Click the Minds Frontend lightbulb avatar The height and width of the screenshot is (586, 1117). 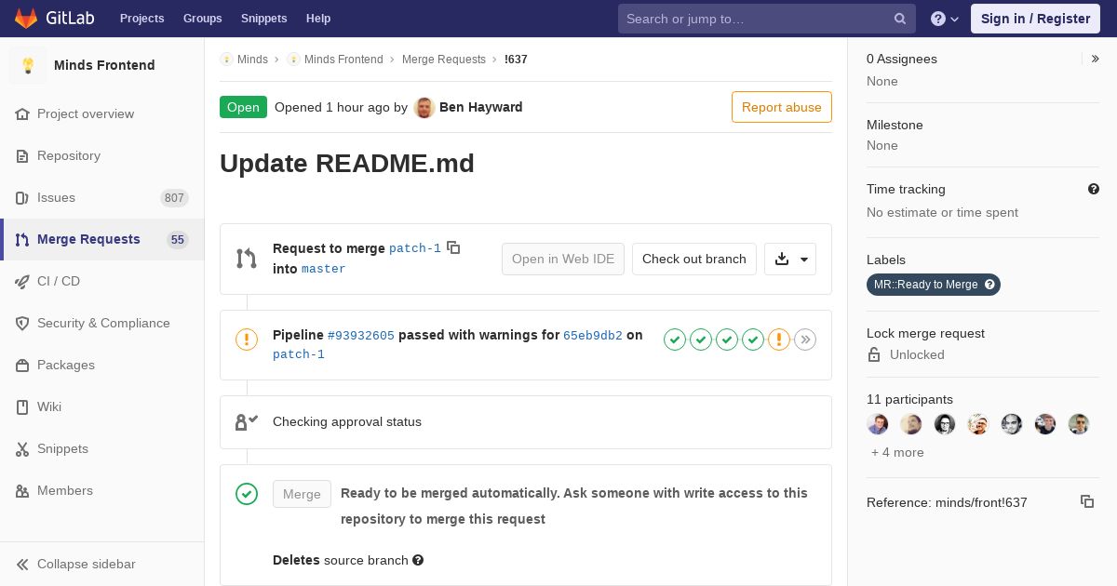click(x=28, y=65)
